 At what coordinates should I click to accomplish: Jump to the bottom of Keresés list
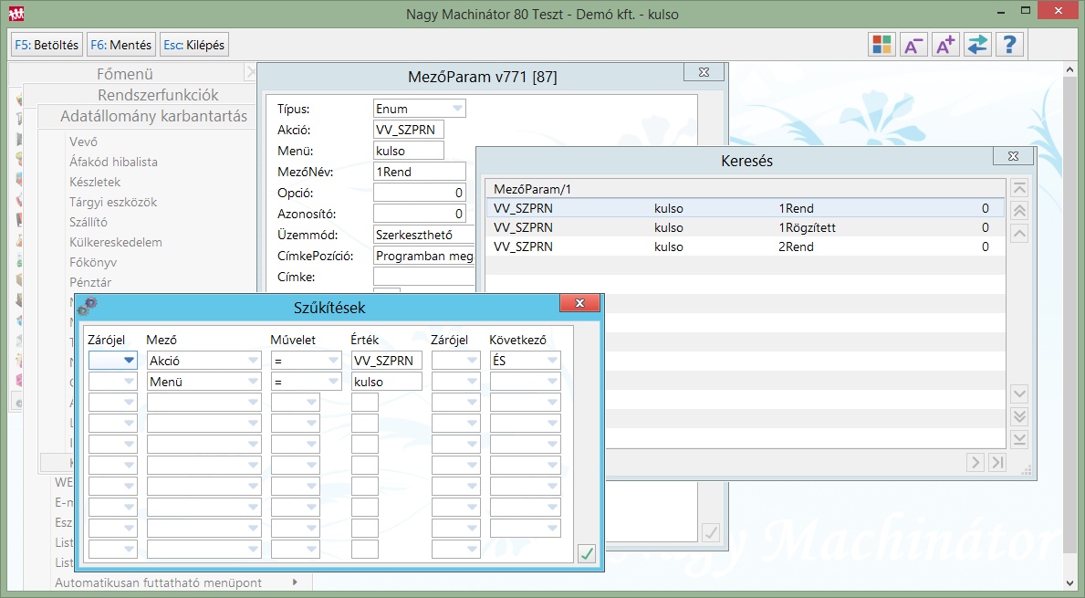1019,439
